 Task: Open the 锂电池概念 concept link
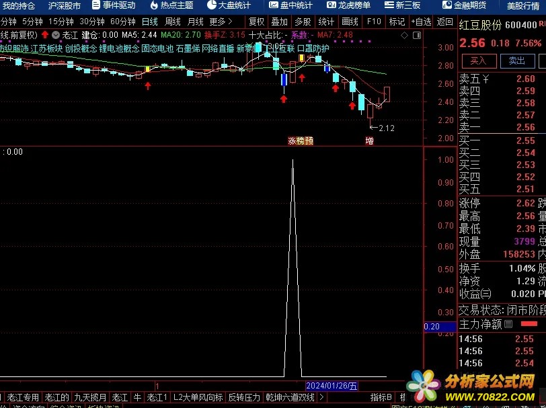point(120,48)
